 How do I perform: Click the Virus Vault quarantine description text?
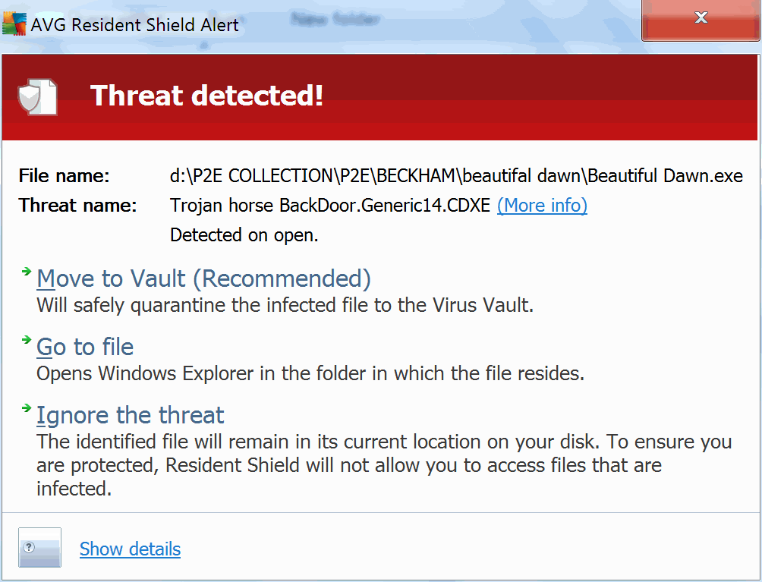[x=285, y=306]
